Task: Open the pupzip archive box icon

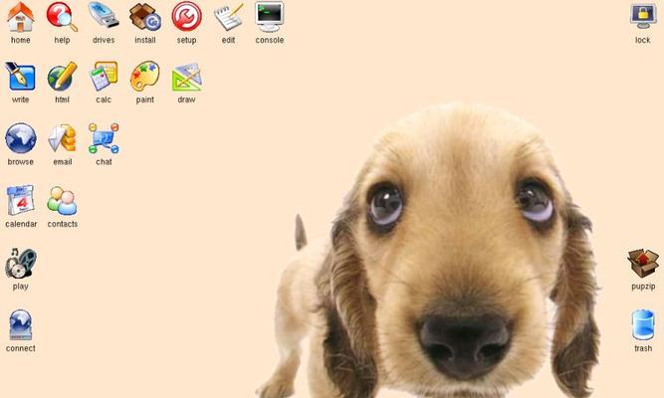Action: point(643,264)
